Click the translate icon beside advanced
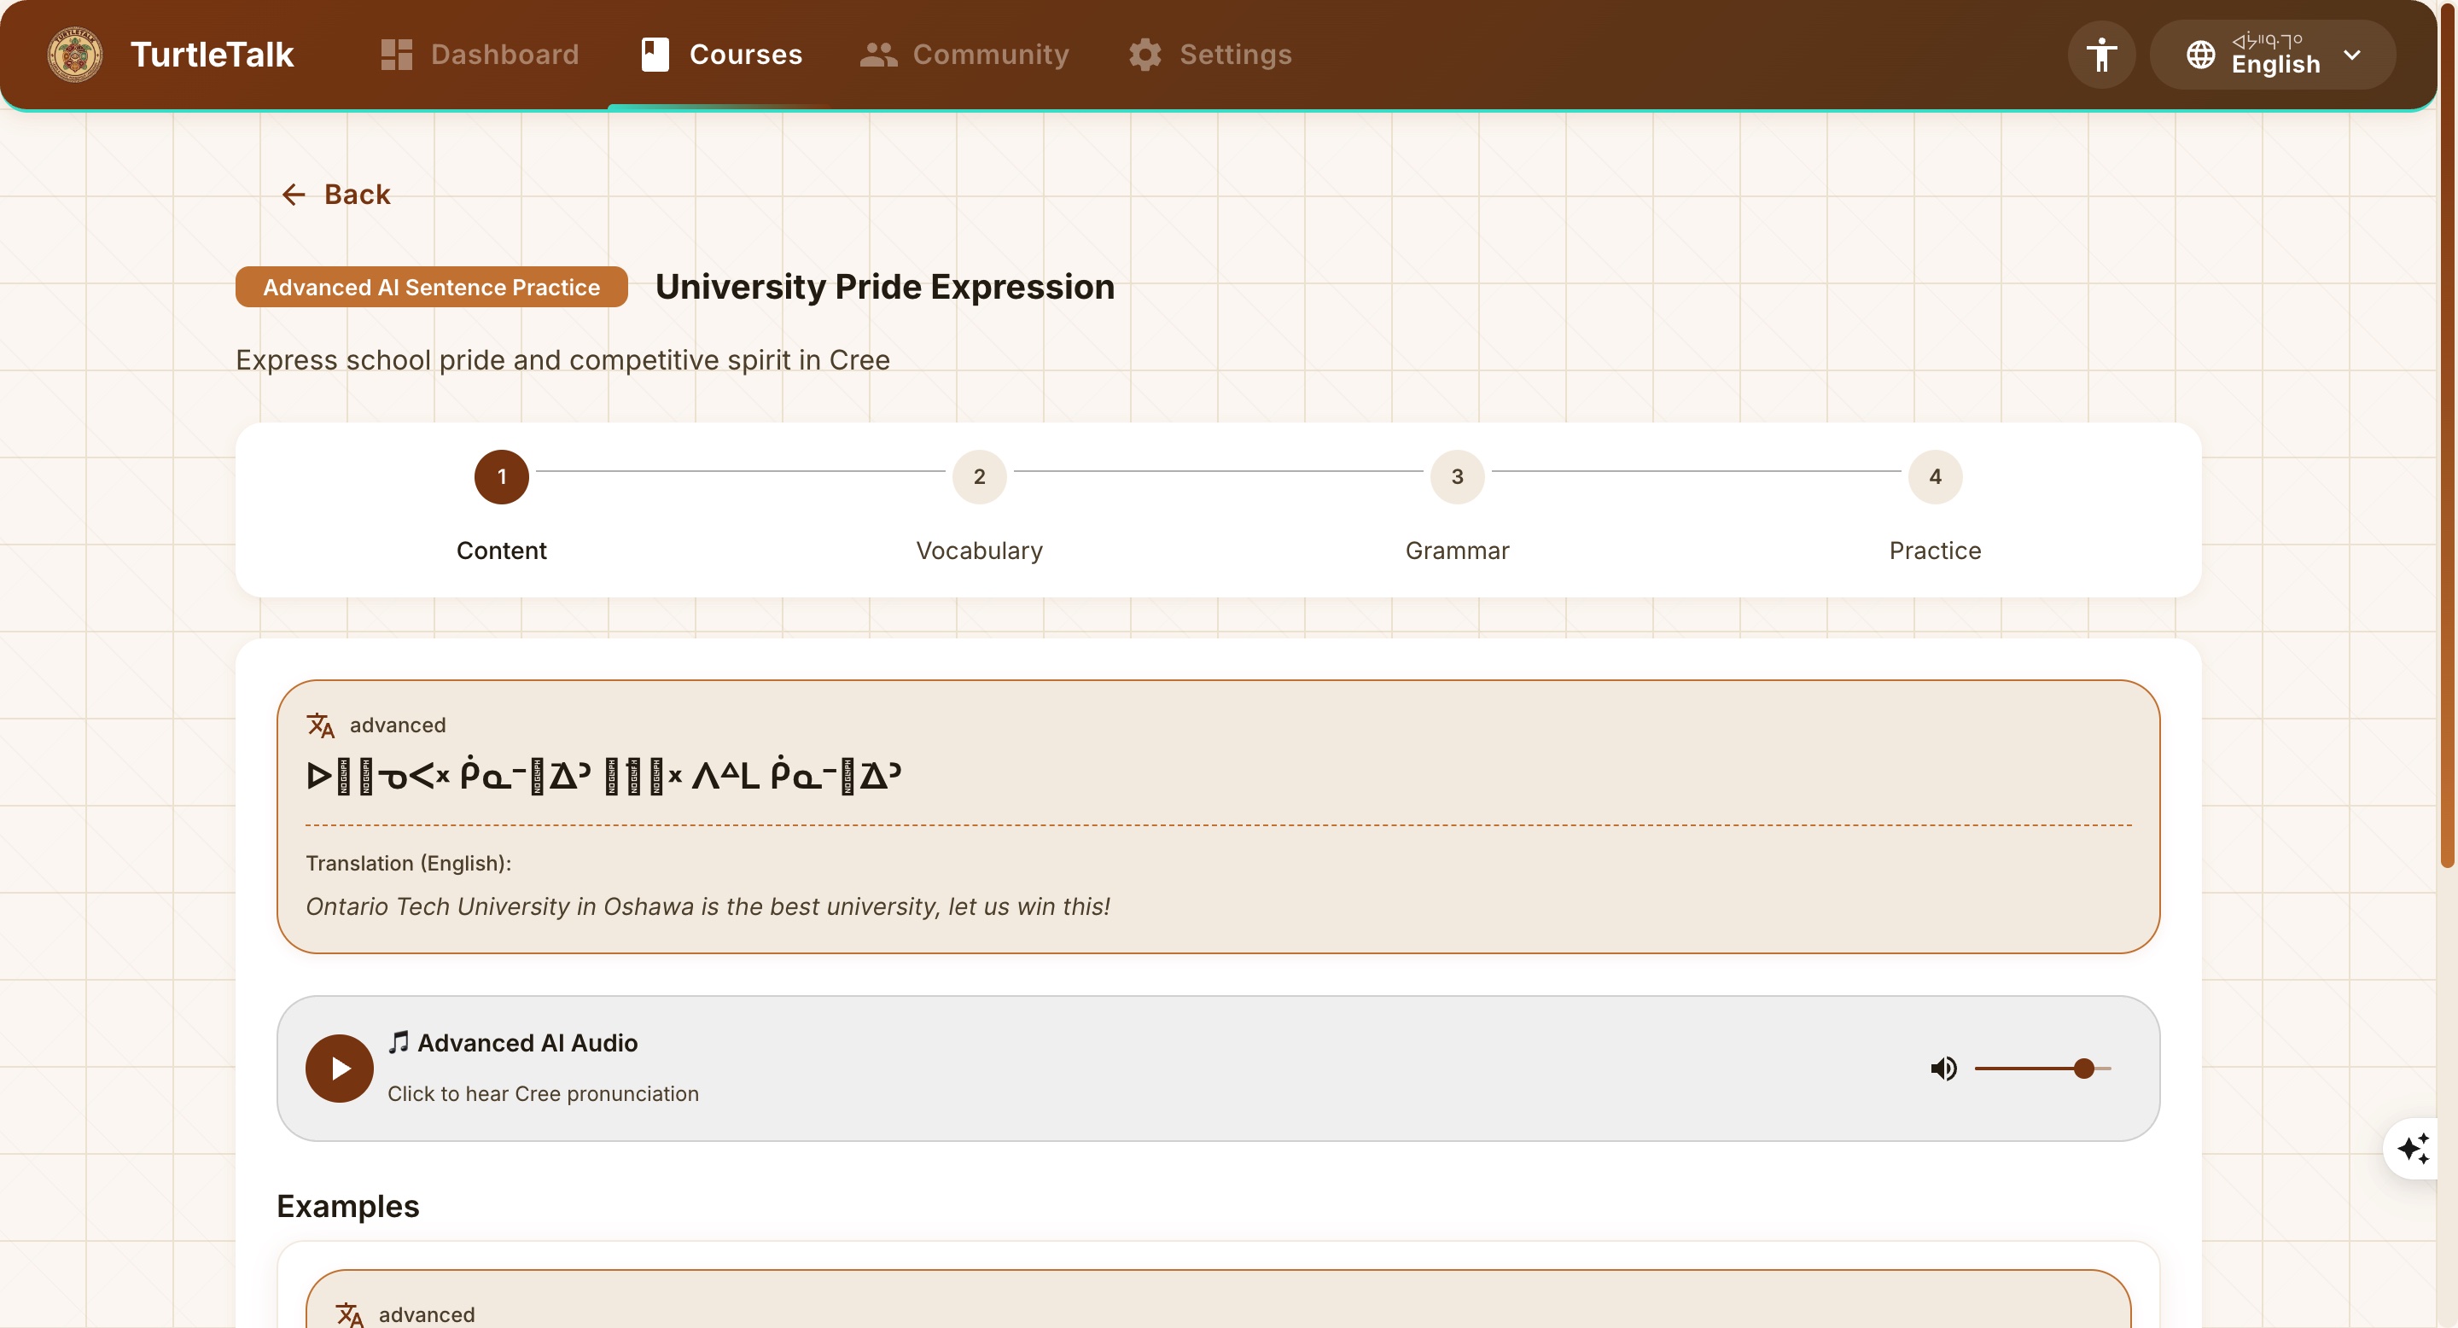This screenshot has width=2458, height=1328. pyautogui.click(x=321, y=725)
